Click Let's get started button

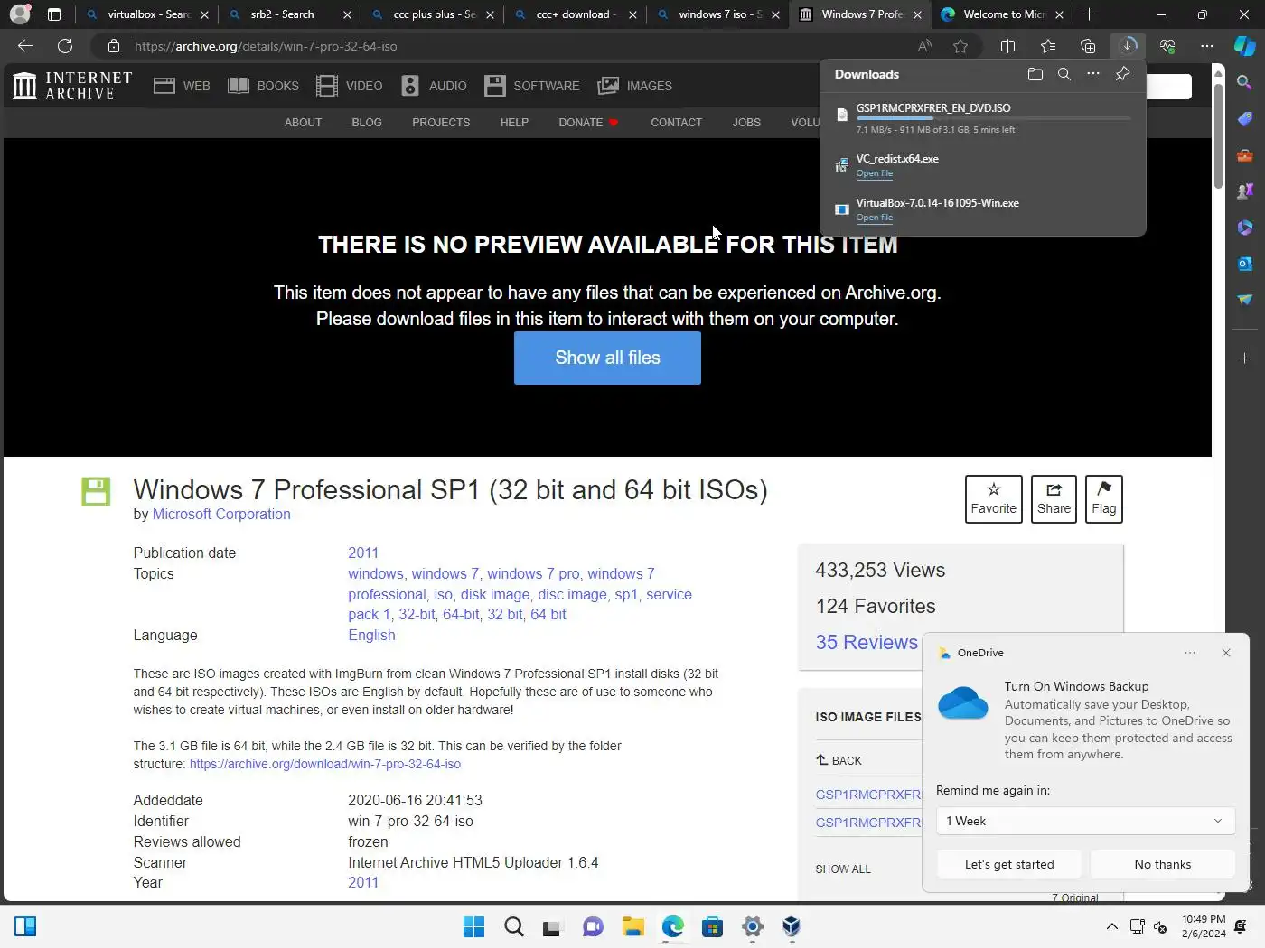coord(1009,864)
